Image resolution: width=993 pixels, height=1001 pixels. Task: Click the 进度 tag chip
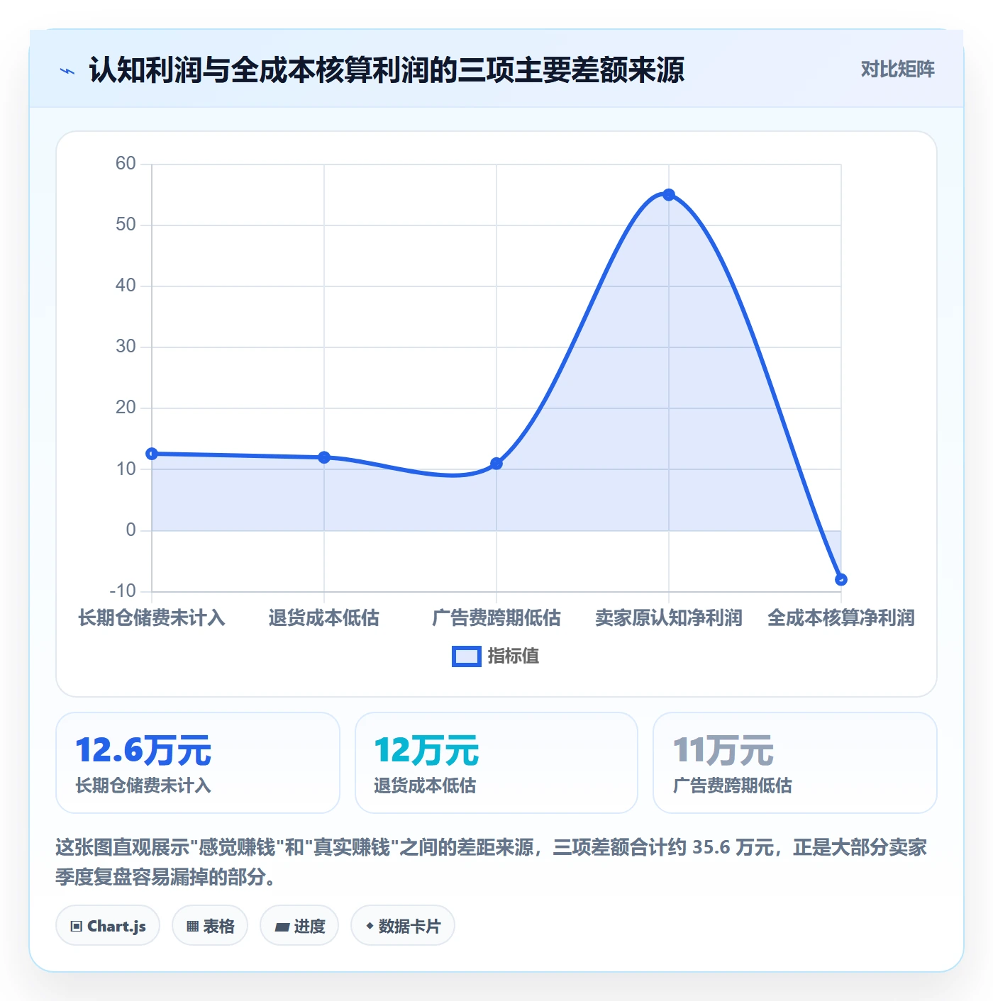[299, 926]
